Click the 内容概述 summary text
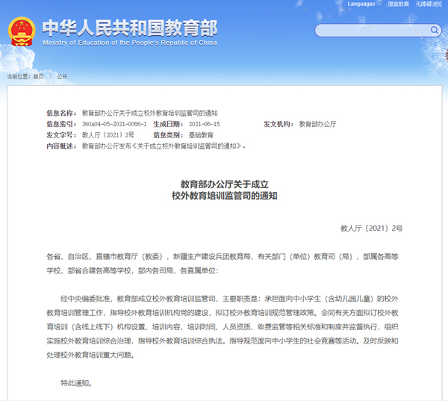The width and height of the screenshot is (448, 407). click(x=163, y=146)
